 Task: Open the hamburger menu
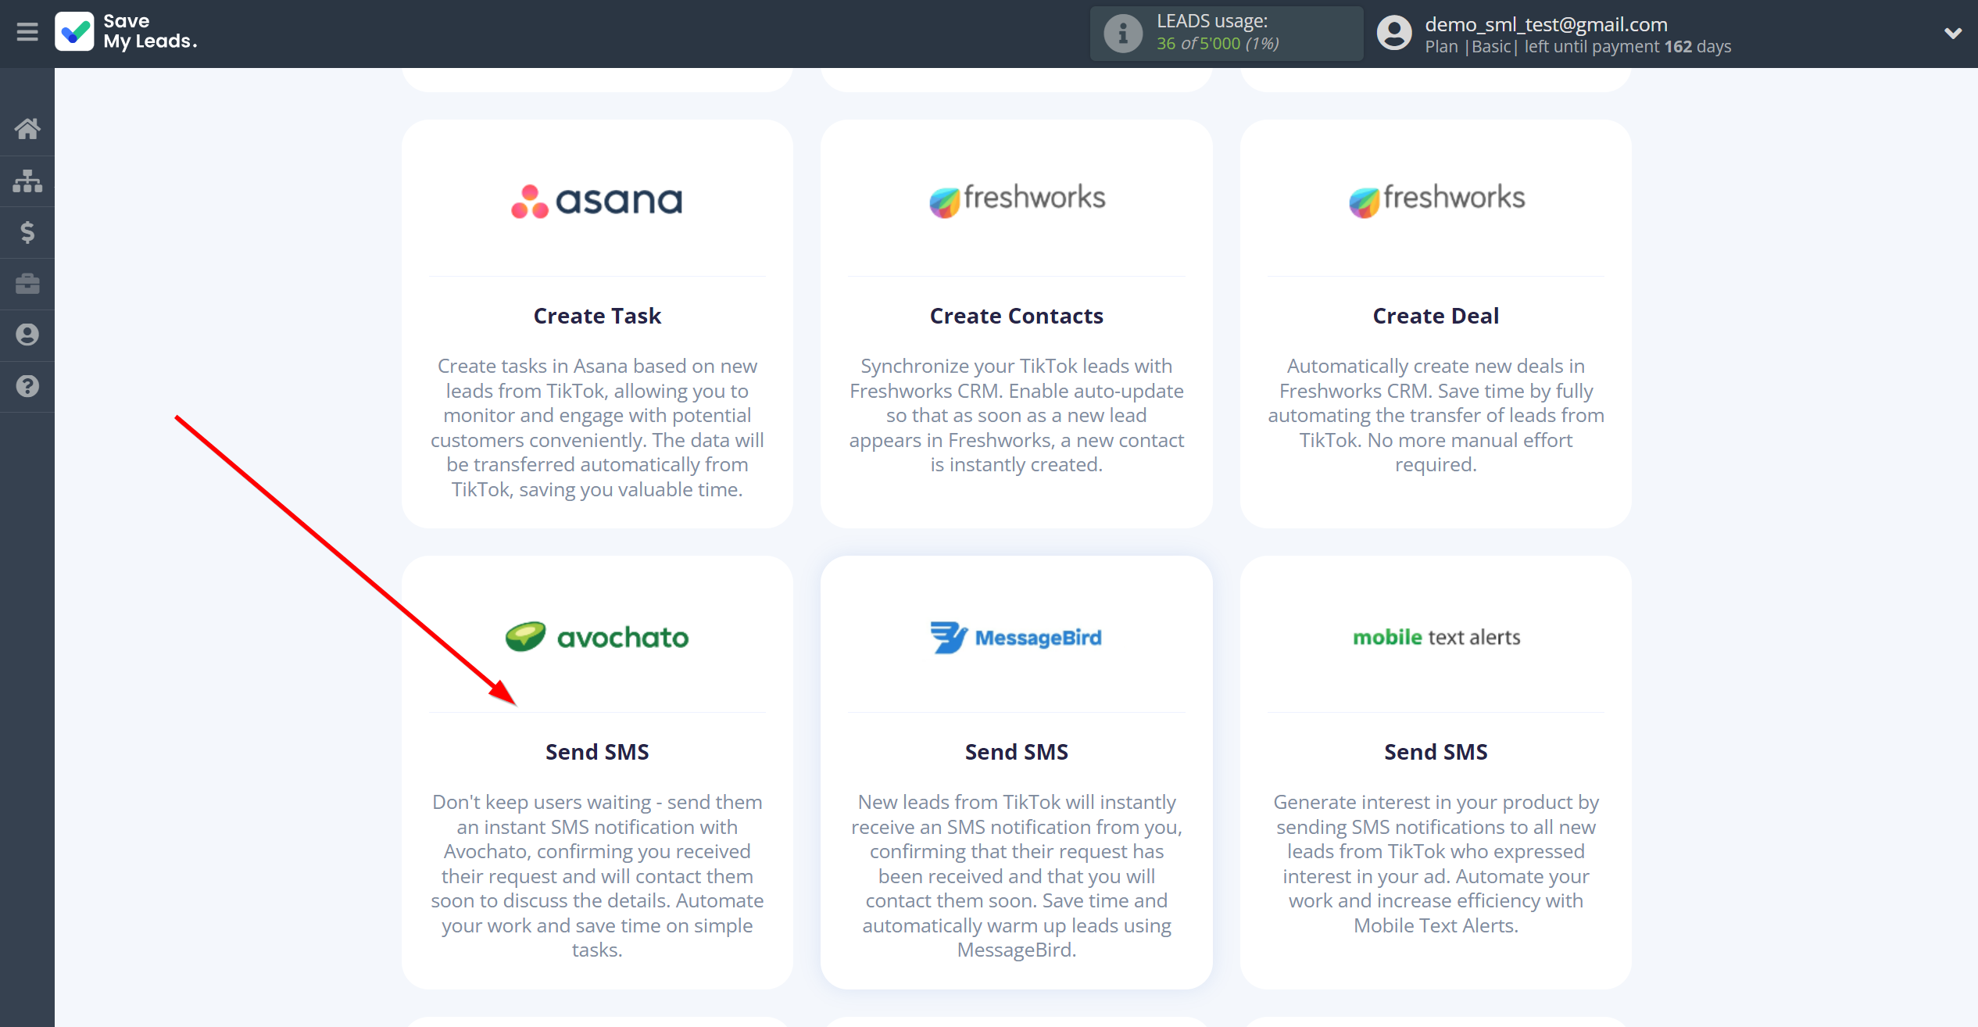pos(27,32)
